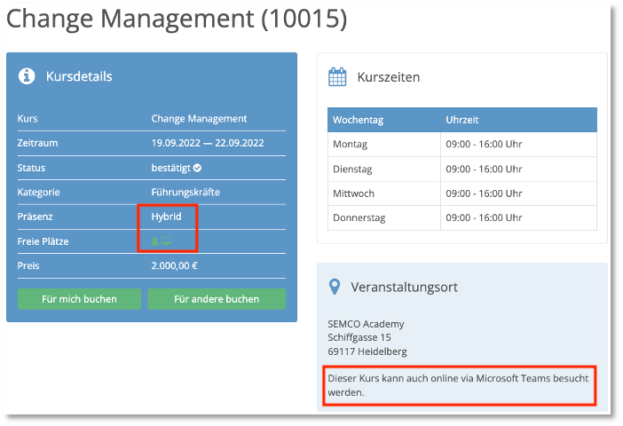
Task: Click the Für andere buchen button
Action: (x=217, y=299)
